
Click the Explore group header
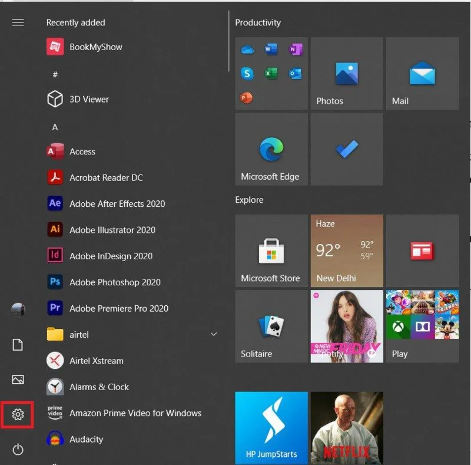(x=249, y=200)
